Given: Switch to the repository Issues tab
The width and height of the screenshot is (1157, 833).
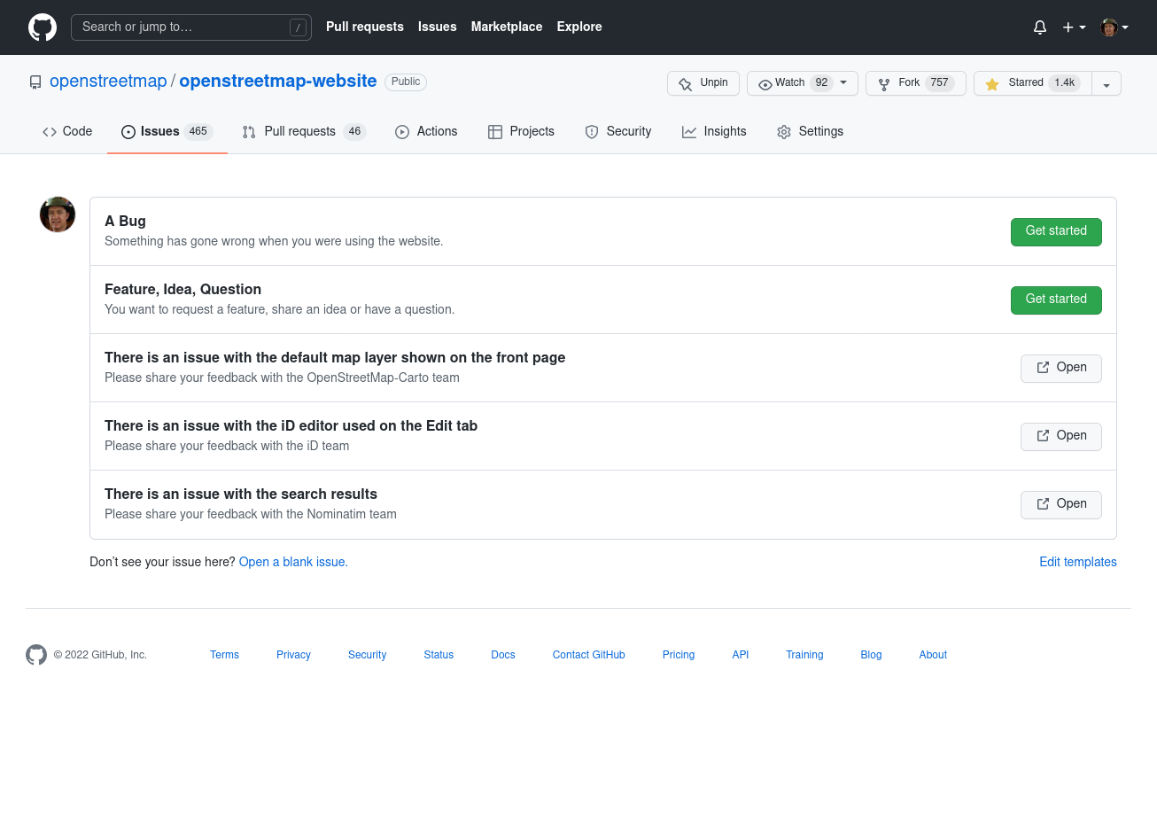Looking at the screenshot, I should click(167, 131).
